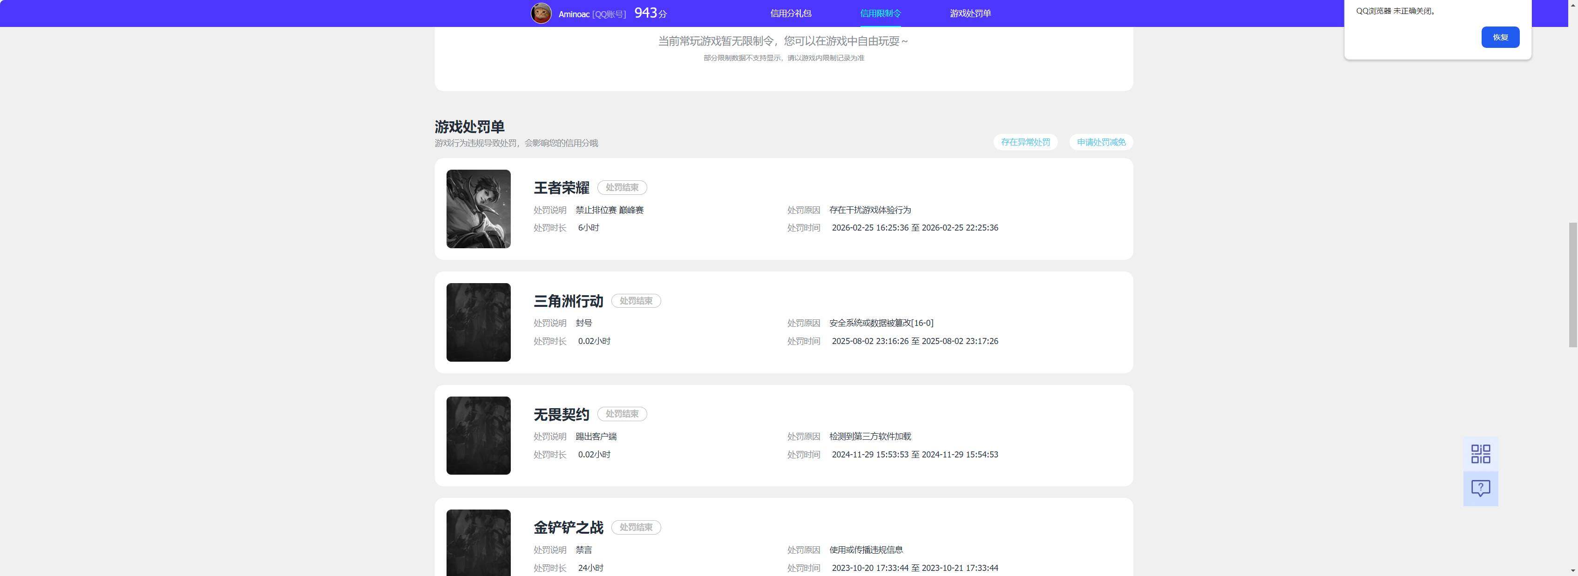
Task: Go to the 游戏处罚单 tab
Action: tap(970, 13)
